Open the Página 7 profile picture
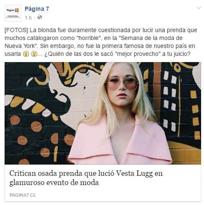This screenshot has height=205, width=204. (13, 13)
